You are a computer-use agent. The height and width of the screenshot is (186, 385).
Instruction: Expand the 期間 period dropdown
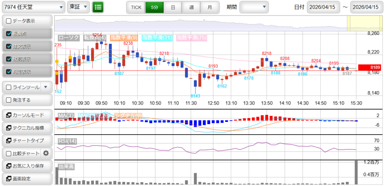254,7
